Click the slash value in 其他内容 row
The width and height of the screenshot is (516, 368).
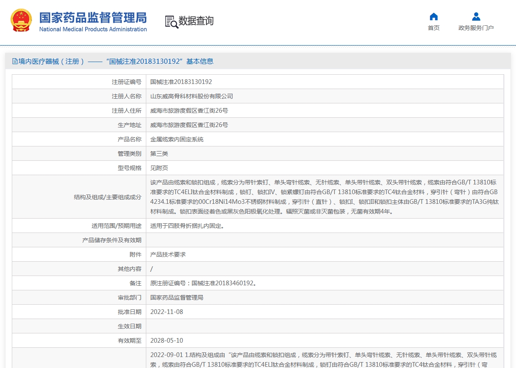[x=152, y=269]
